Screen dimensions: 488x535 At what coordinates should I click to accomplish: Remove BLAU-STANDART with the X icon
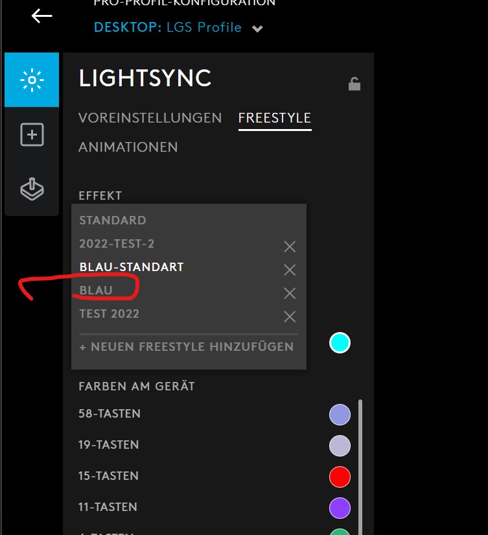point(289,270)
